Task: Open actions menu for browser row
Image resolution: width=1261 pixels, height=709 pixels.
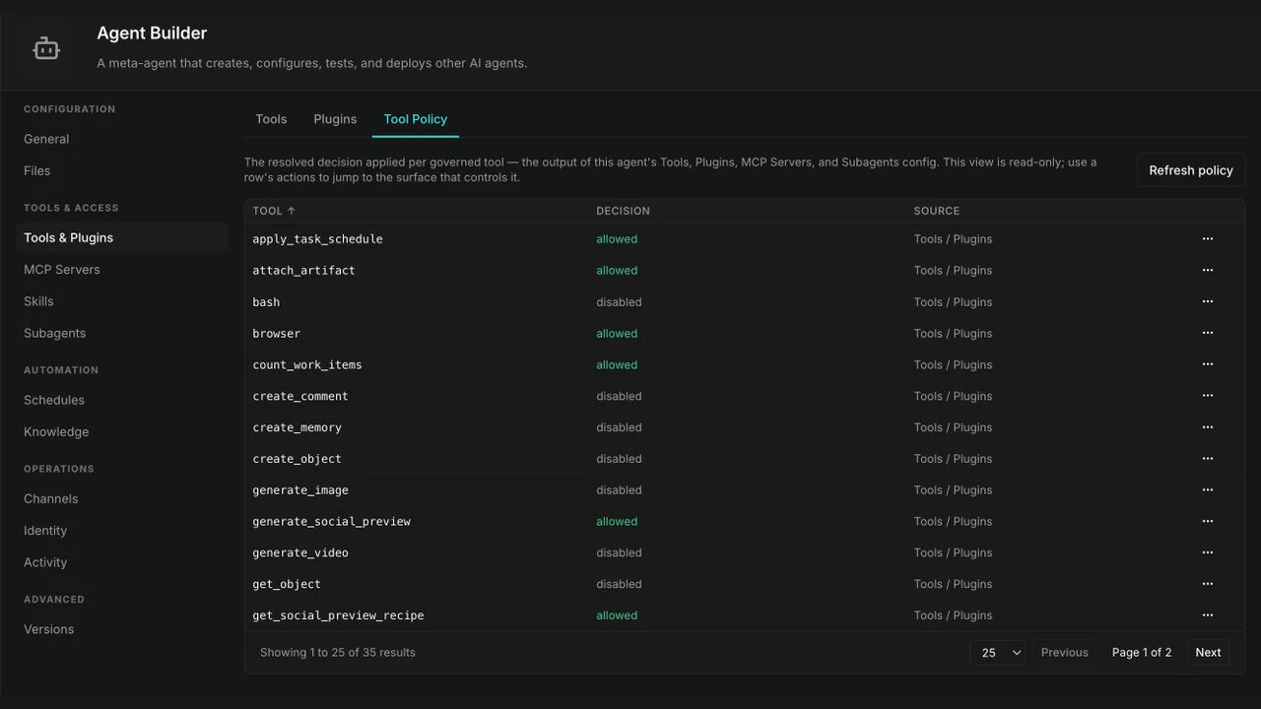Action: (1207, 334)
